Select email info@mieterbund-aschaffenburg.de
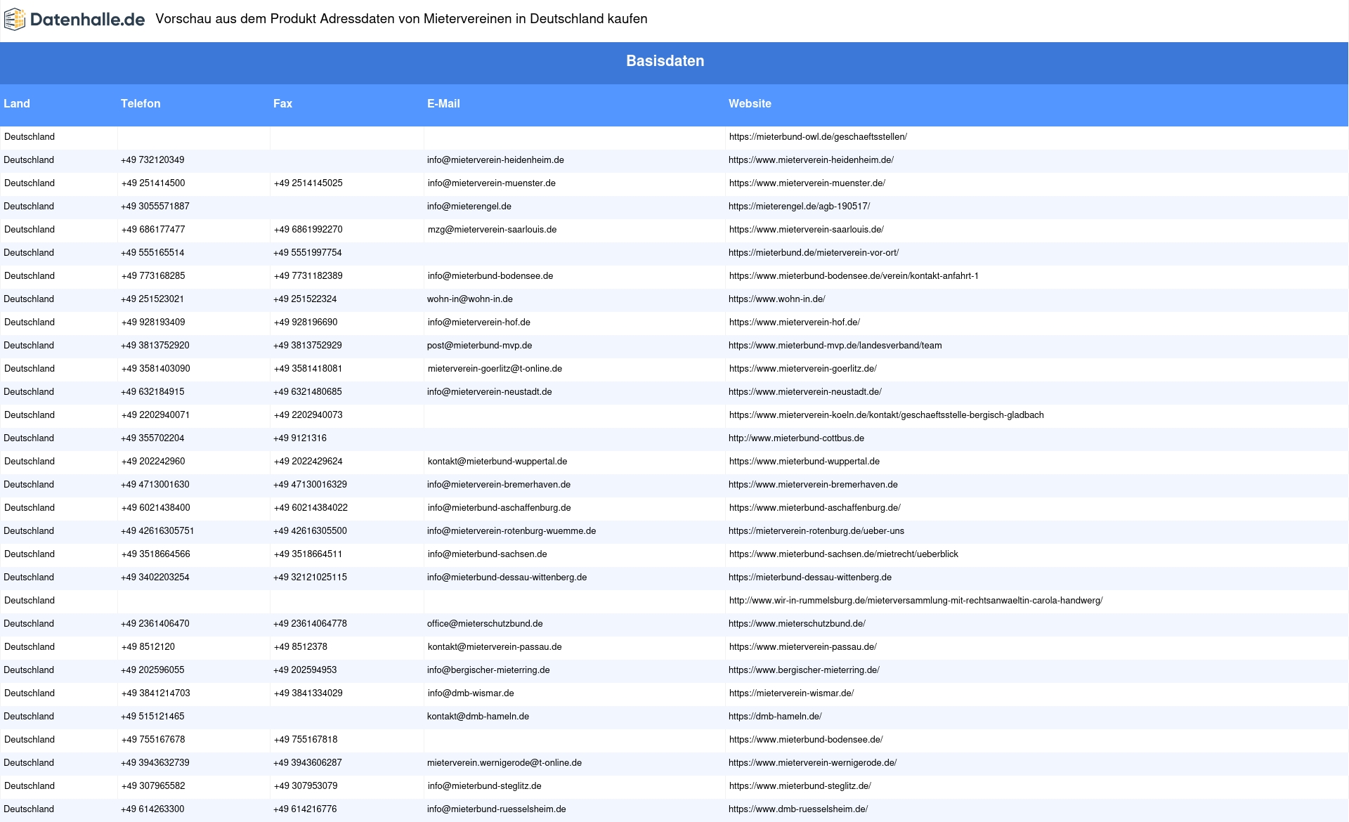1349x822 pixels. (x=500, y=508)
